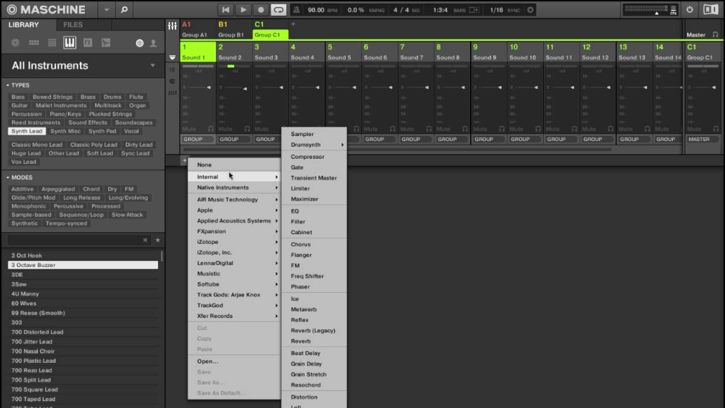Click the Native Instruments NI logo

coord(710,10)
